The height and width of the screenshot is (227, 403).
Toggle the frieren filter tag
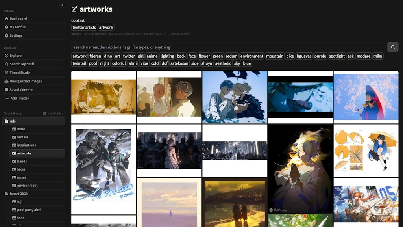click(95, 56)
